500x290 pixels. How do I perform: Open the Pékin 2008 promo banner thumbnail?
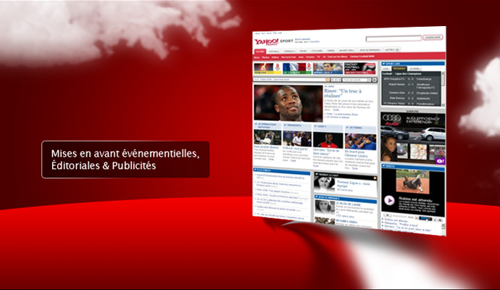click(268, 69)
